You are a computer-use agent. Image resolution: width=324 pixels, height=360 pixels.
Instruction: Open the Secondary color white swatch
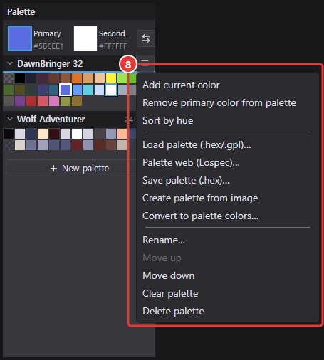[85, 38]
